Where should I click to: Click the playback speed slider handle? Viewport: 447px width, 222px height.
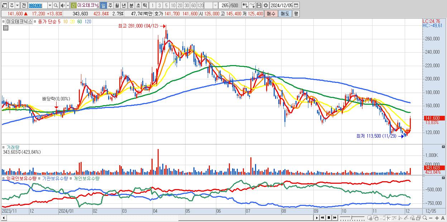tap(352, 217)
